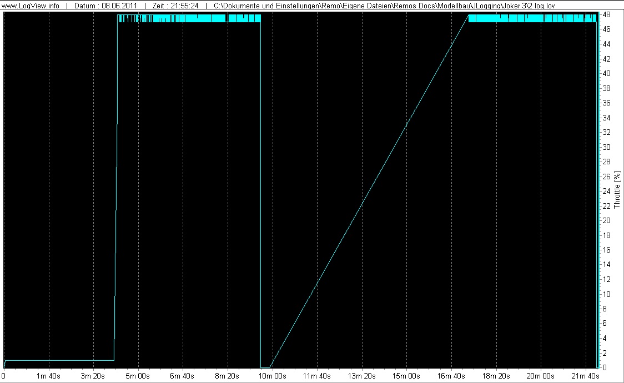Click the 11m 40s time axis label

(x=317, y=376)
